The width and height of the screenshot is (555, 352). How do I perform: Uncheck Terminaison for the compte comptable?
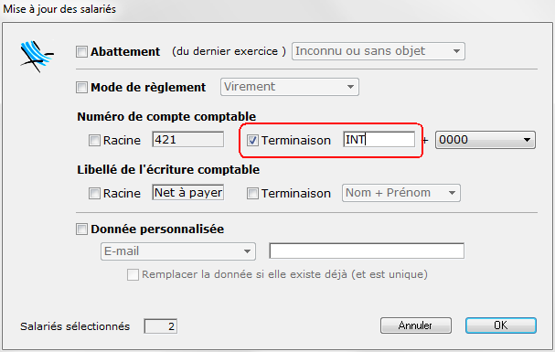coord(252,140)
